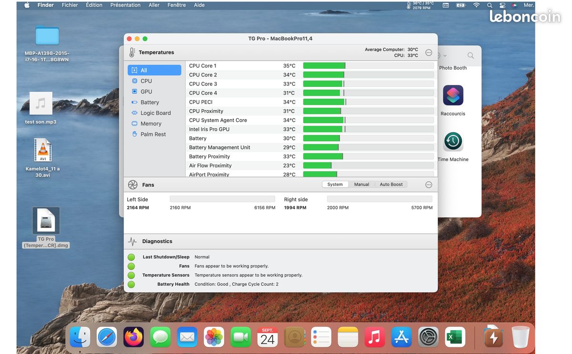
Task: Click the Battery Health green status indicator
Action: pyautogui.click(x=131, y=284)
